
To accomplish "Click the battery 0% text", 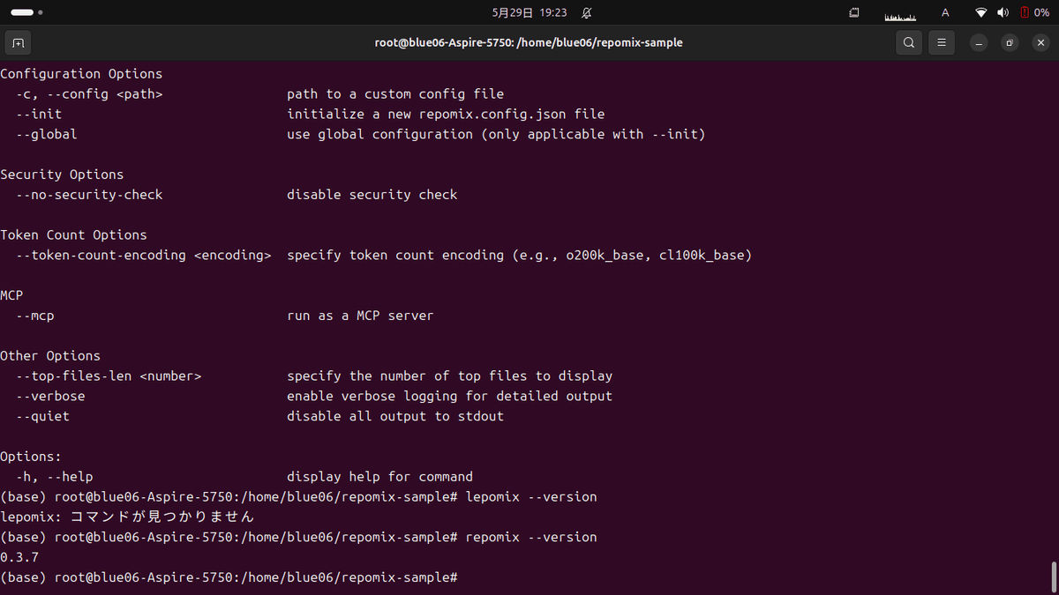I will tap(1041, 13).
